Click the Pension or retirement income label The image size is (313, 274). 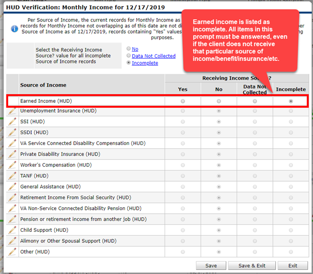coord(83,219)
